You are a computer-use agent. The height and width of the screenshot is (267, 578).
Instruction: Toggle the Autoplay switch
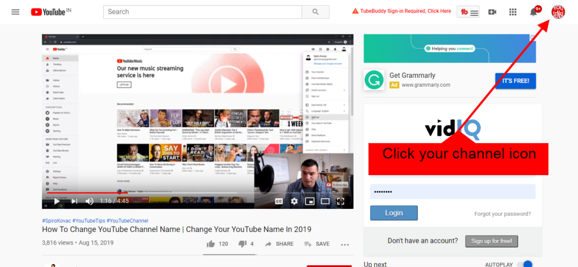click(524, 264)
